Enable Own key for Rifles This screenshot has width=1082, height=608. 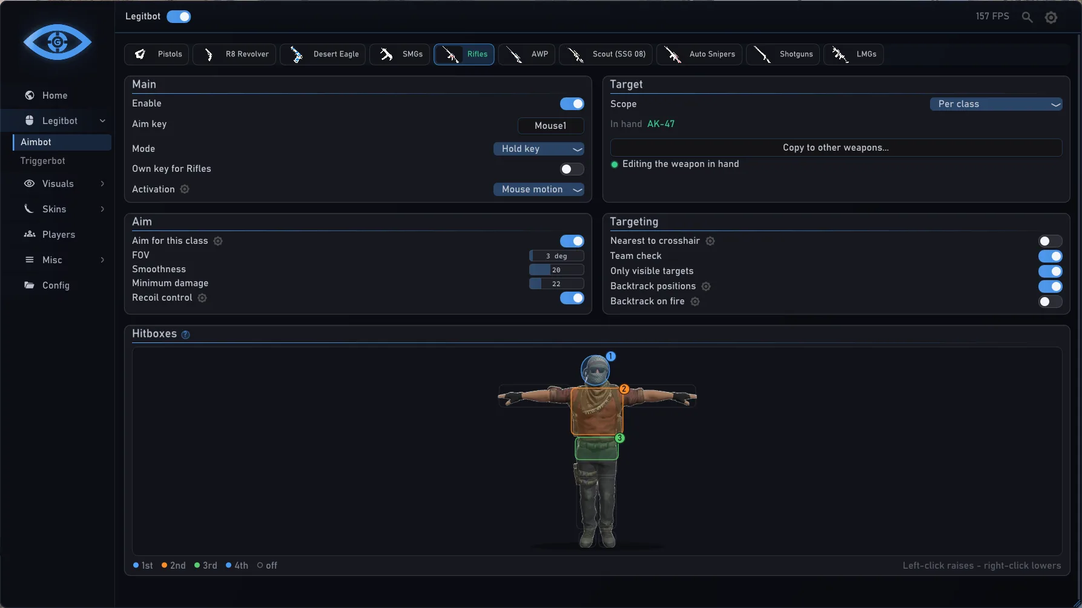[572, 169]
